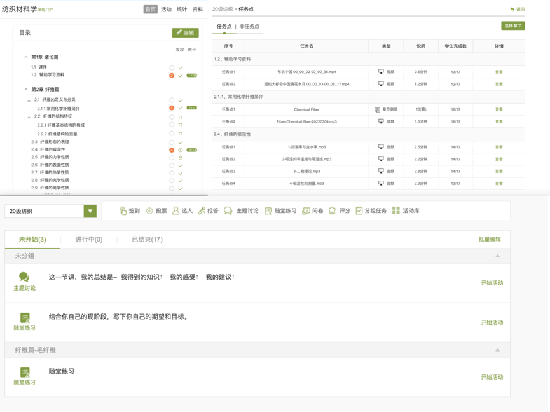Click the 签到 sign-in icon
The image size is (550, 412).
[x=123, y=210]
